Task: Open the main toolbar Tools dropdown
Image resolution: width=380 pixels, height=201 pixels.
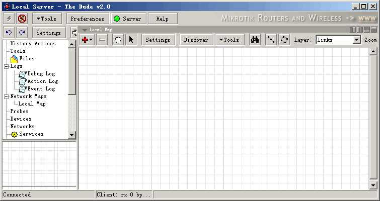Action: click(47, 19)
